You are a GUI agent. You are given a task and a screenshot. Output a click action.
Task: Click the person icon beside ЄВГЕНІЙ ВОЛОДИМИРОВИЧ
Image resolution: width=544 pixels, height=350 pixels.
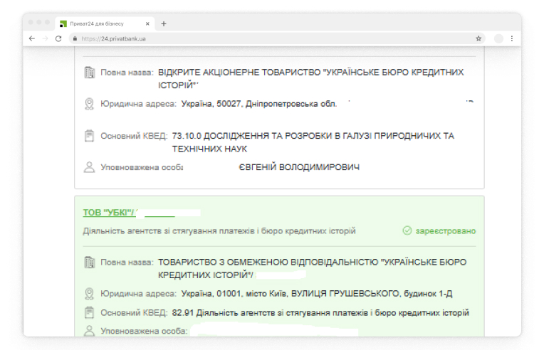tap(90, 167)
